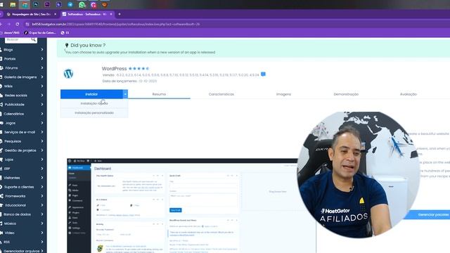The image size is (450, 253).
Task: Click the browser reload button
Action: (x=18, y=25)
